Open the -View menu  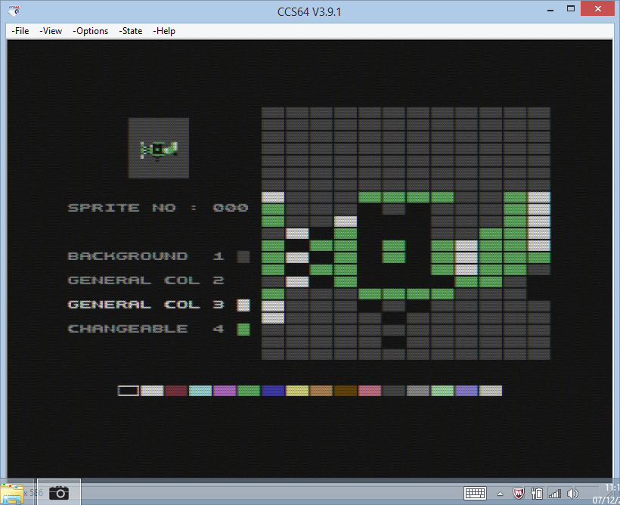[51, 31]
